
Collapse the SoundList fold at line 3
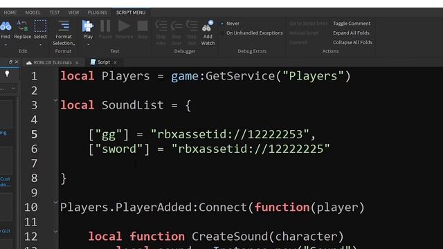click(x=55, y=100)
